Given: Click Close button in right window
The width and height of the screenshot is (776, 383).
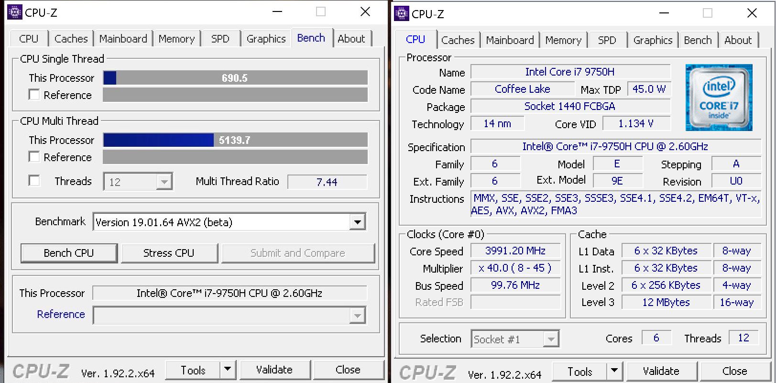Looking at the screenshot, I should coord(735,371).
